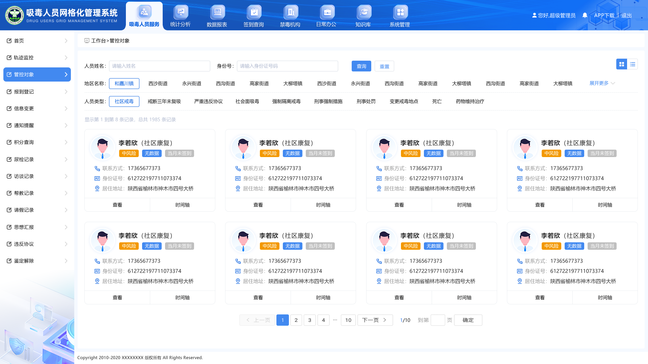Open the 知识库 module icon

(x=363, y=12)
